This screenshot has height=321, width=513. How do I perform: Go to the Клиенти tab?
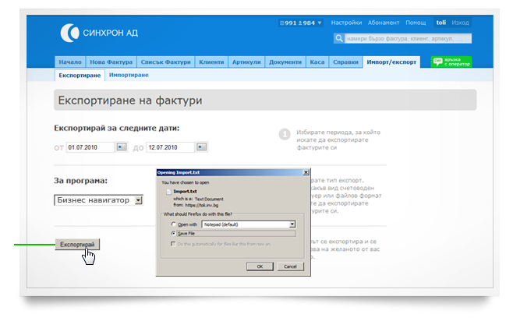click(x=211, y=62)
